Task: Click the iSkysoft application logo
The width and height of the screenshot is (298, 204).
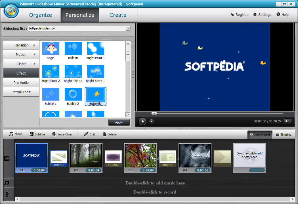Action: (11, 11)
